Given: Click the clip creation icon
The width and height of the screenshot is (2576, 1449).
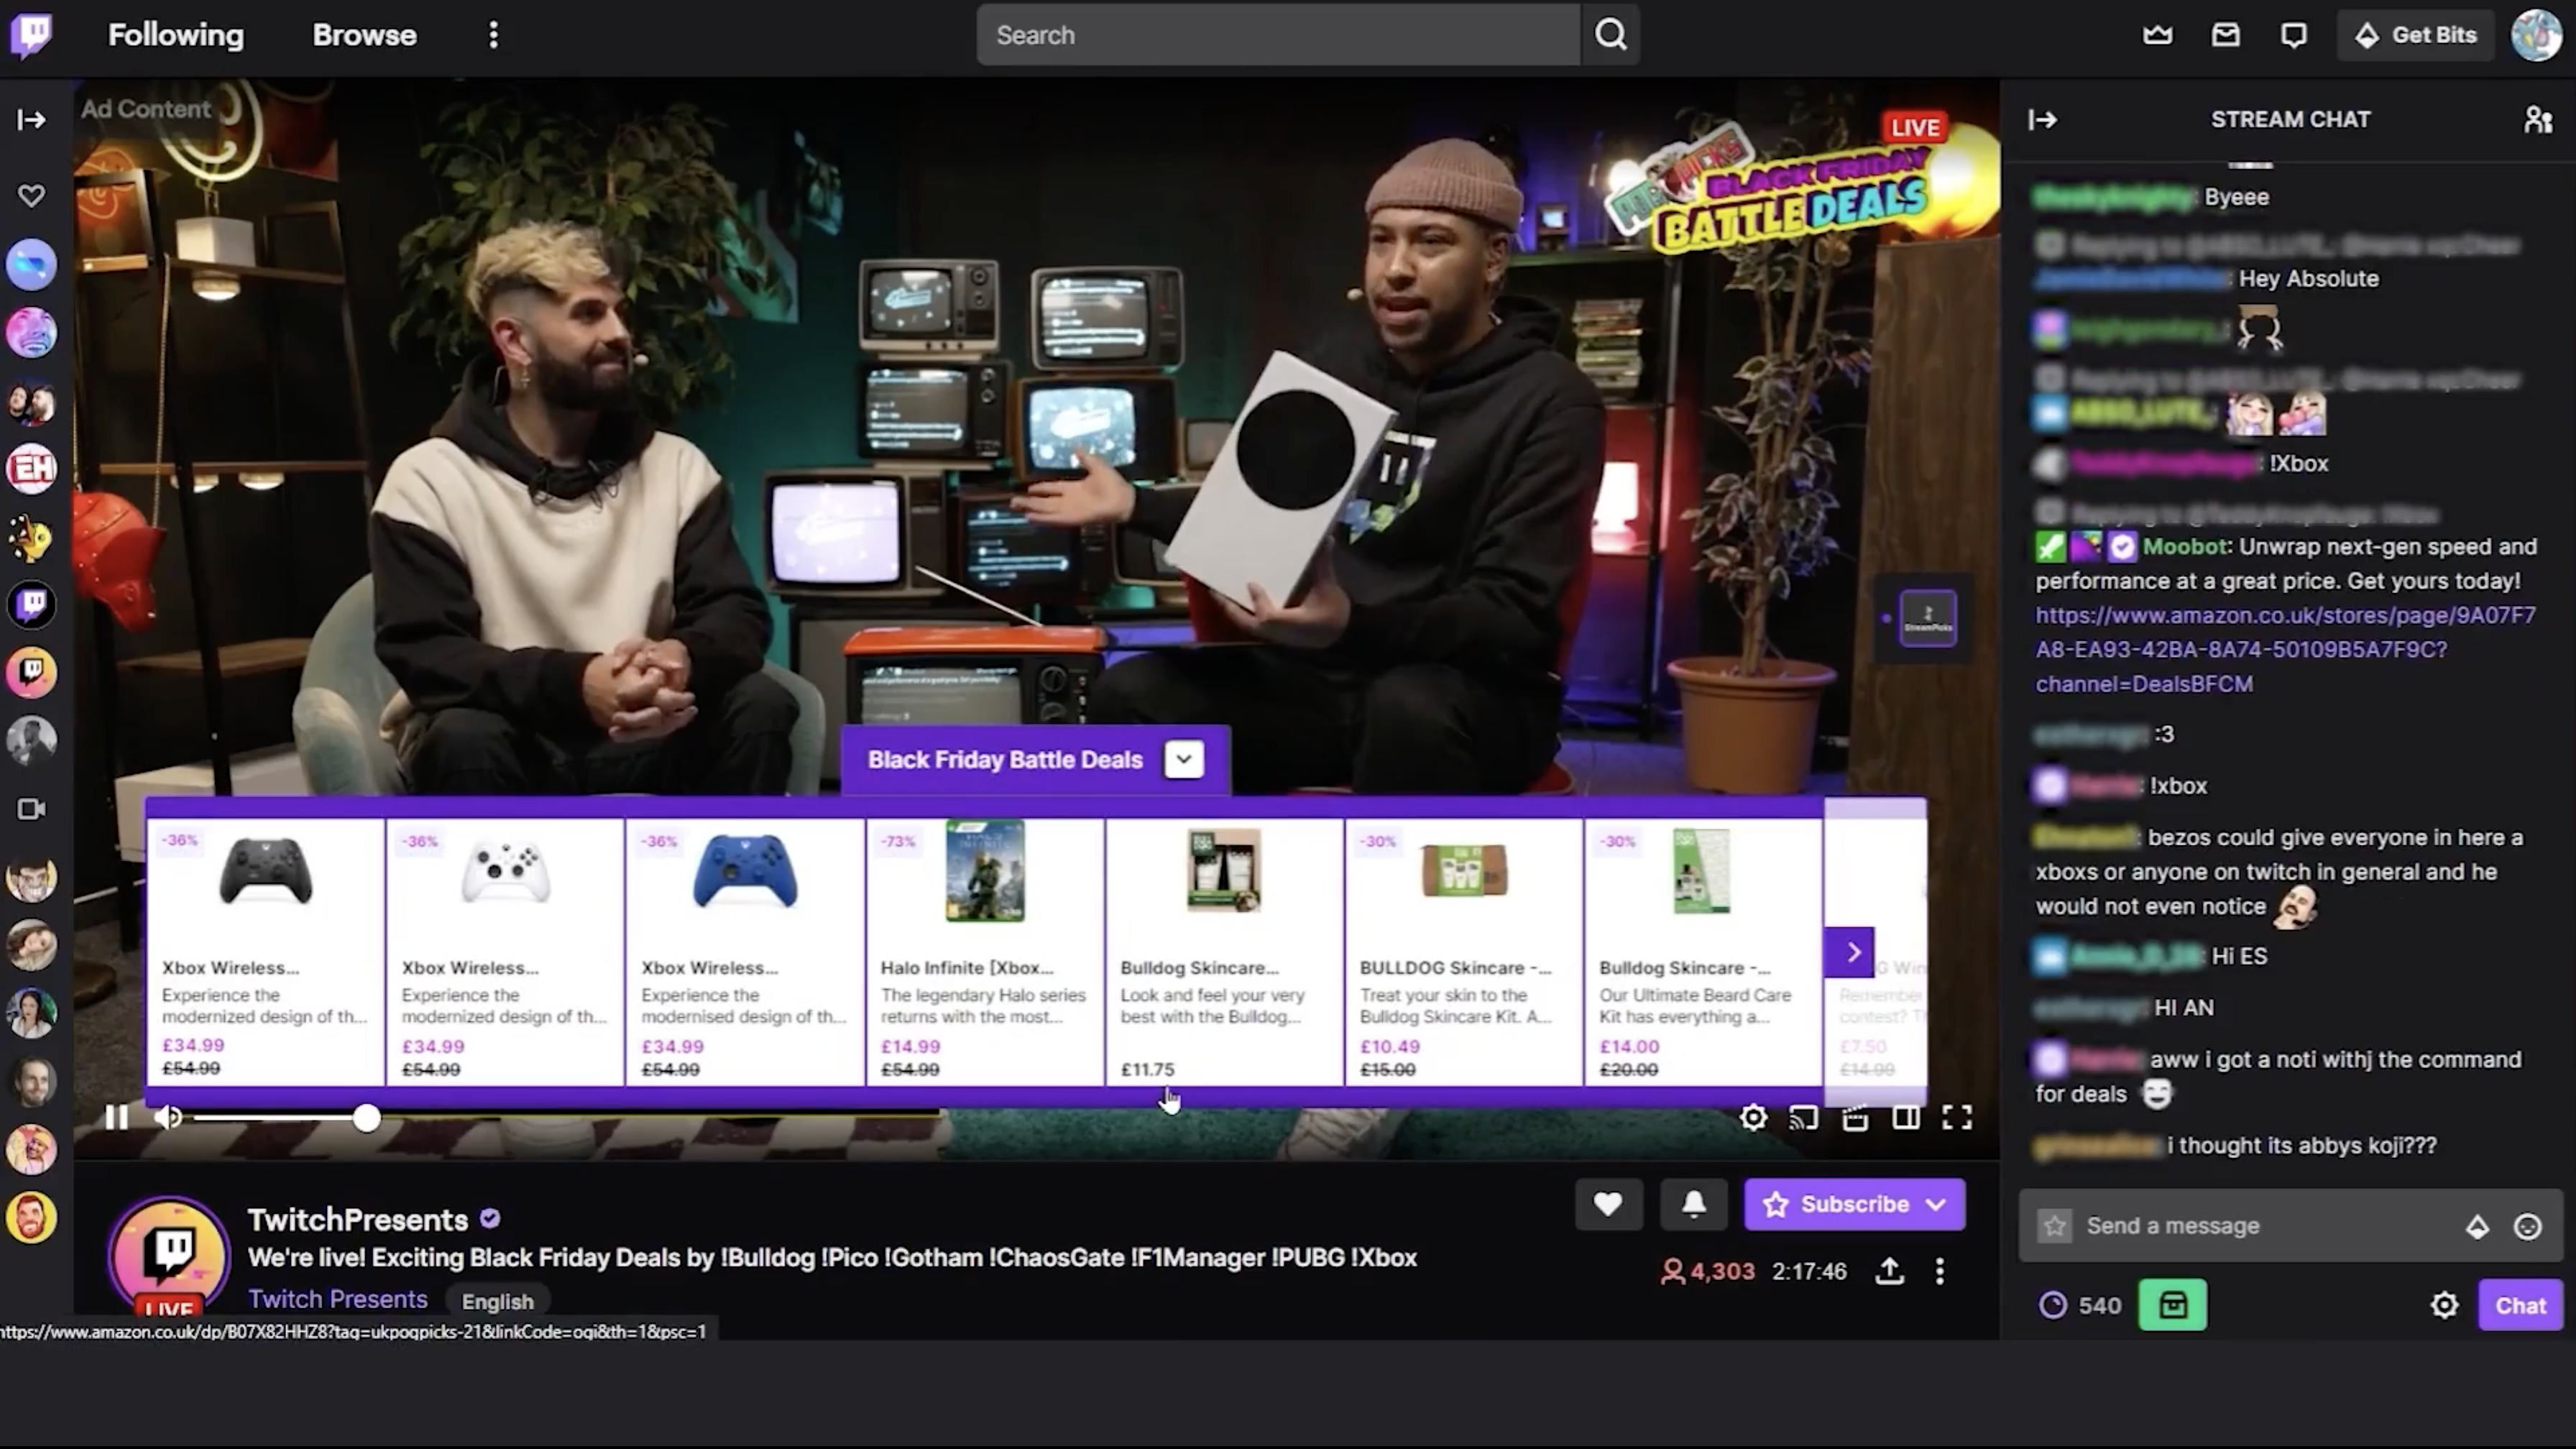Looking at the screenshot, I should point(1855,1117).
